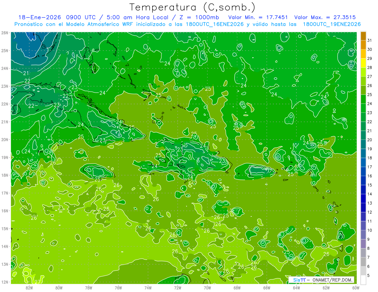The width and height of the screenshot is (378, 292).
Task: Pick the purple swatch between 9 and 10
Action: tap(363, 235)
